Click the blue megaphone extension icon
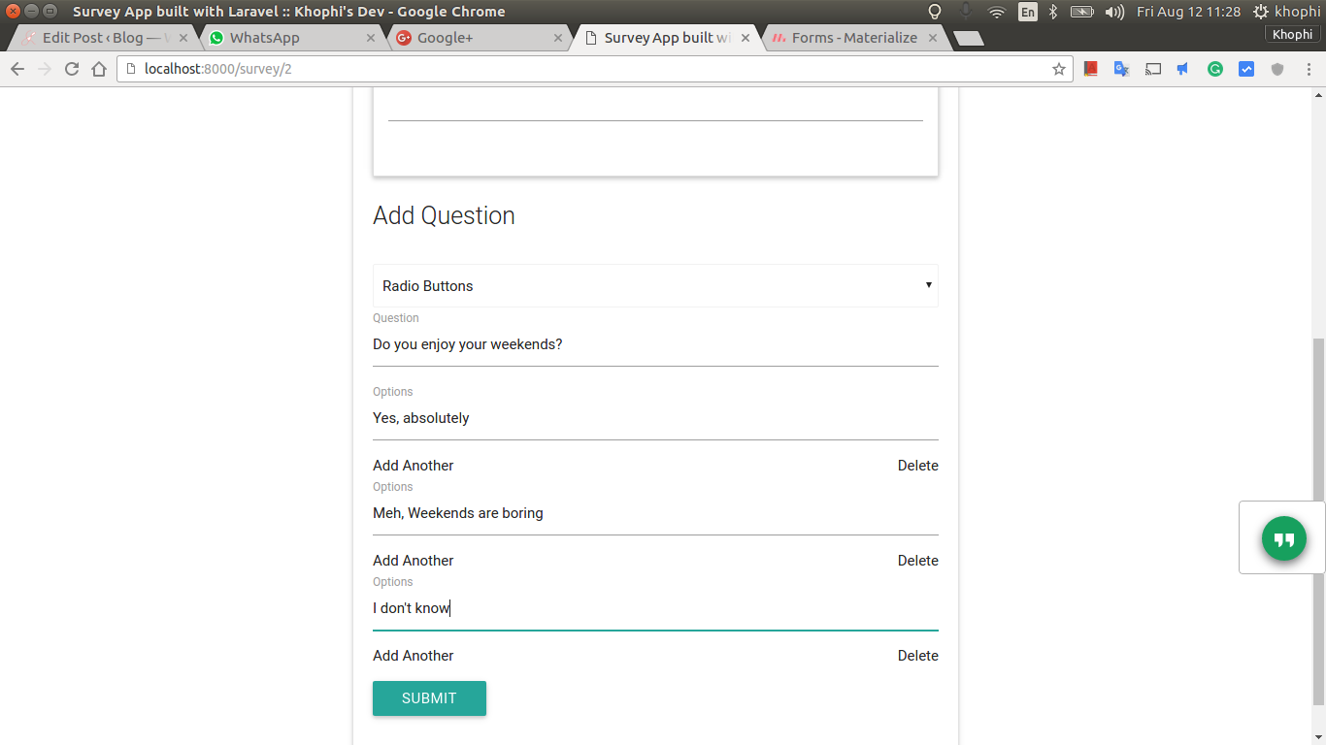 click(1183, 69)
